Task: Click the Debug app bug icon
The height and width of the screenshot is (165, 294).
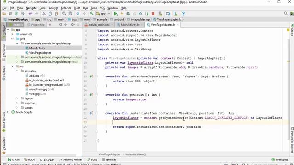Action: pyautogui.click(x=128, y=14)
